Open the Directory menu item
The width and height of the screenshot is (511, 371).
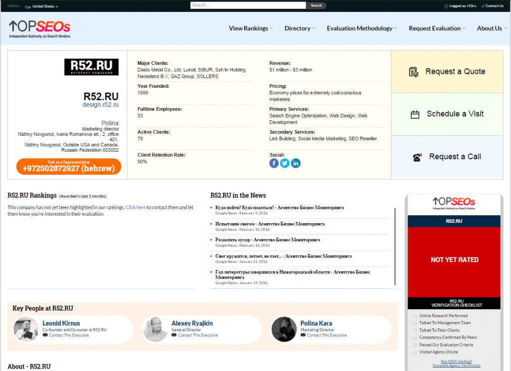[x=299, y=28]
